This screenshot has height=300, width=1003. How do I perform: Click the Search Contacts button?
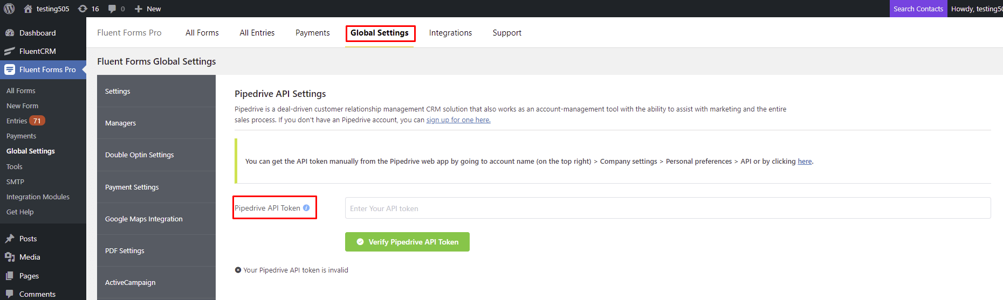tap(918, 9)
